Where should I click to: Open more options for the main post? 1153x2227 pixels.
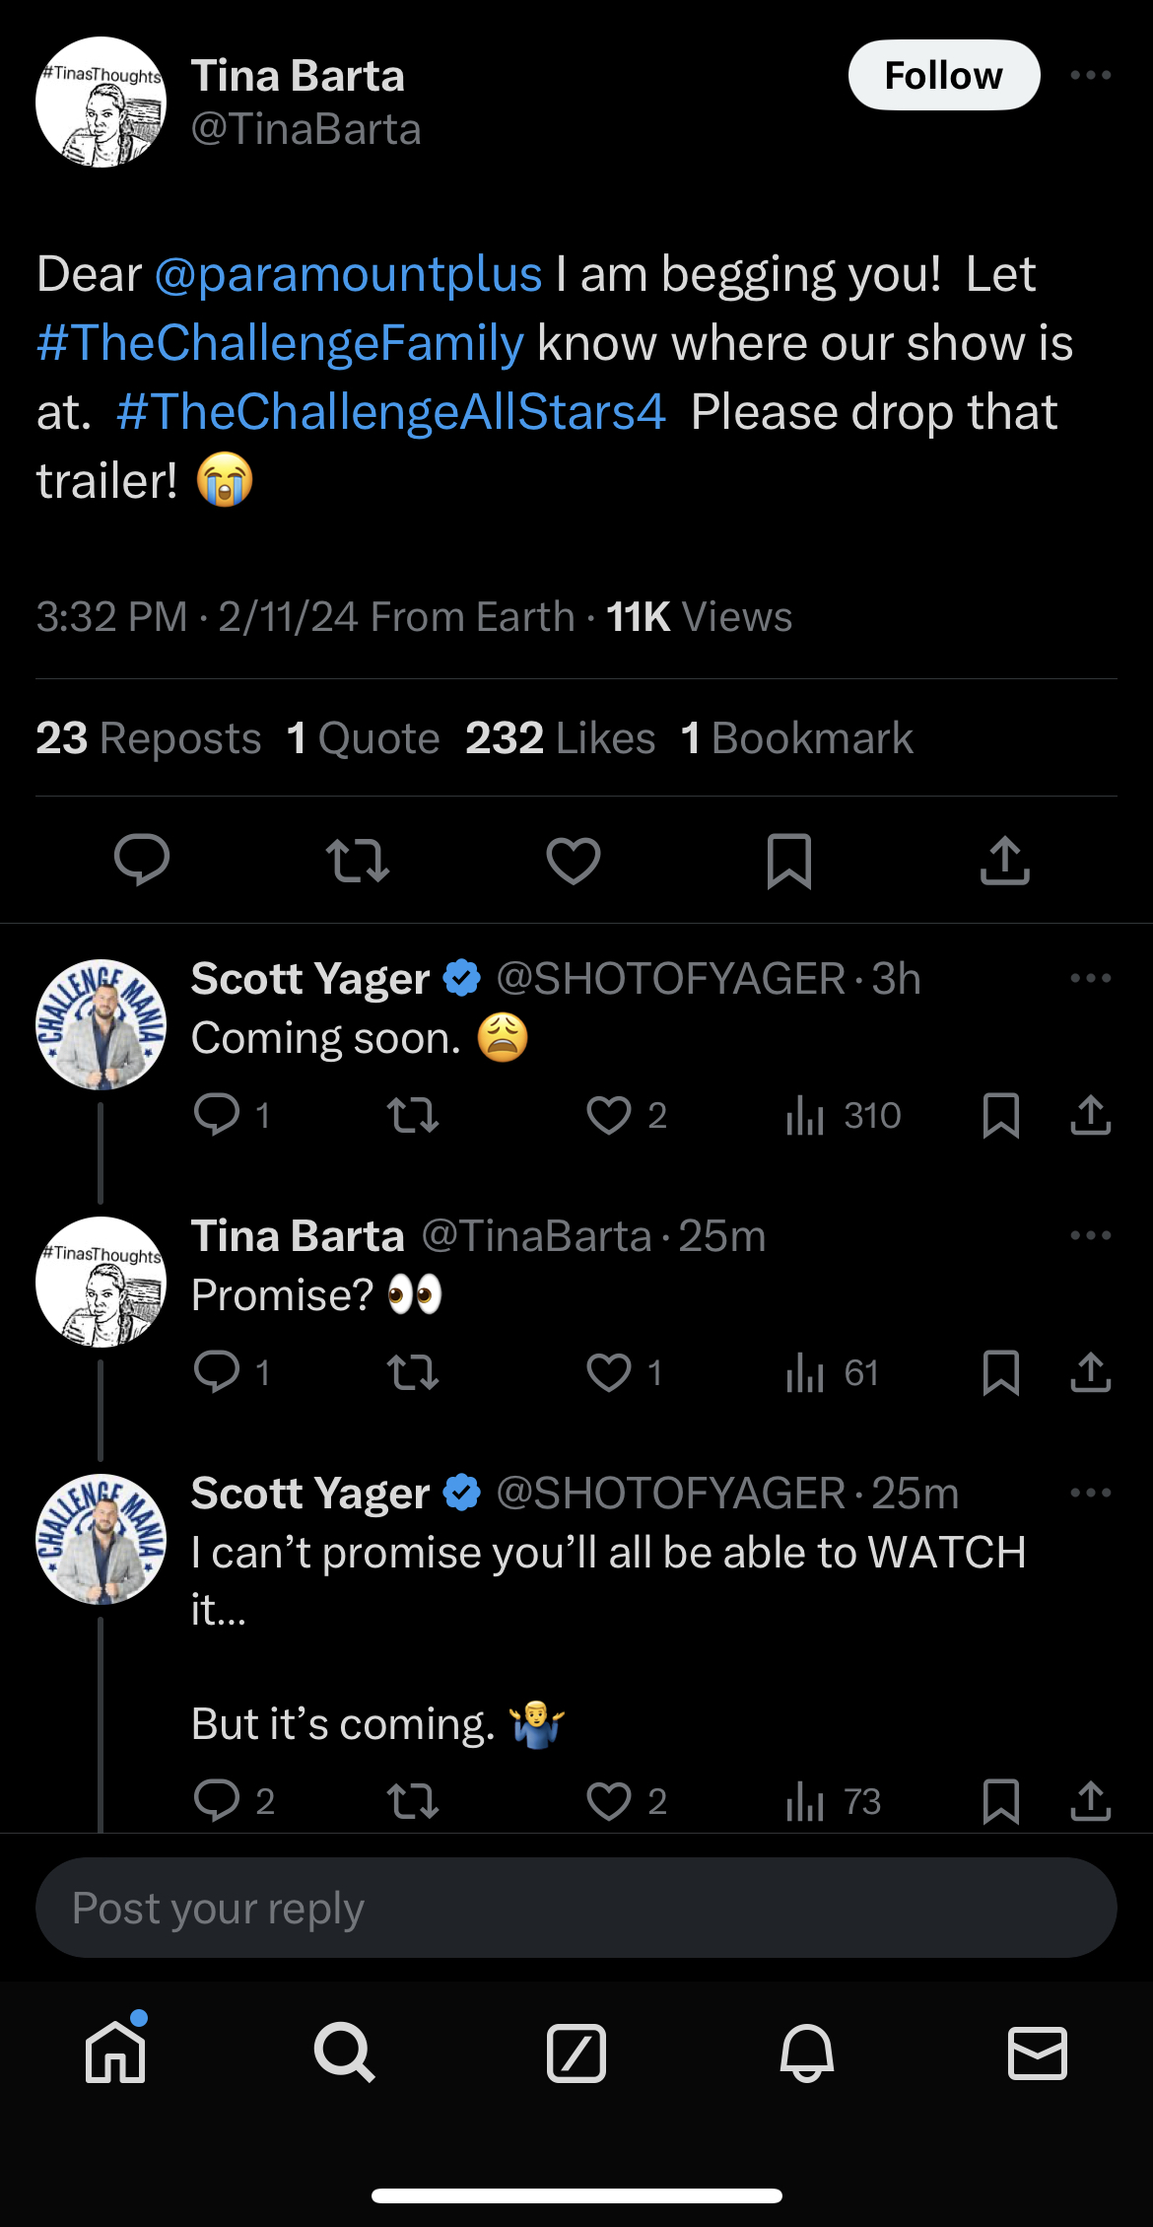(x=1091, y=75)
